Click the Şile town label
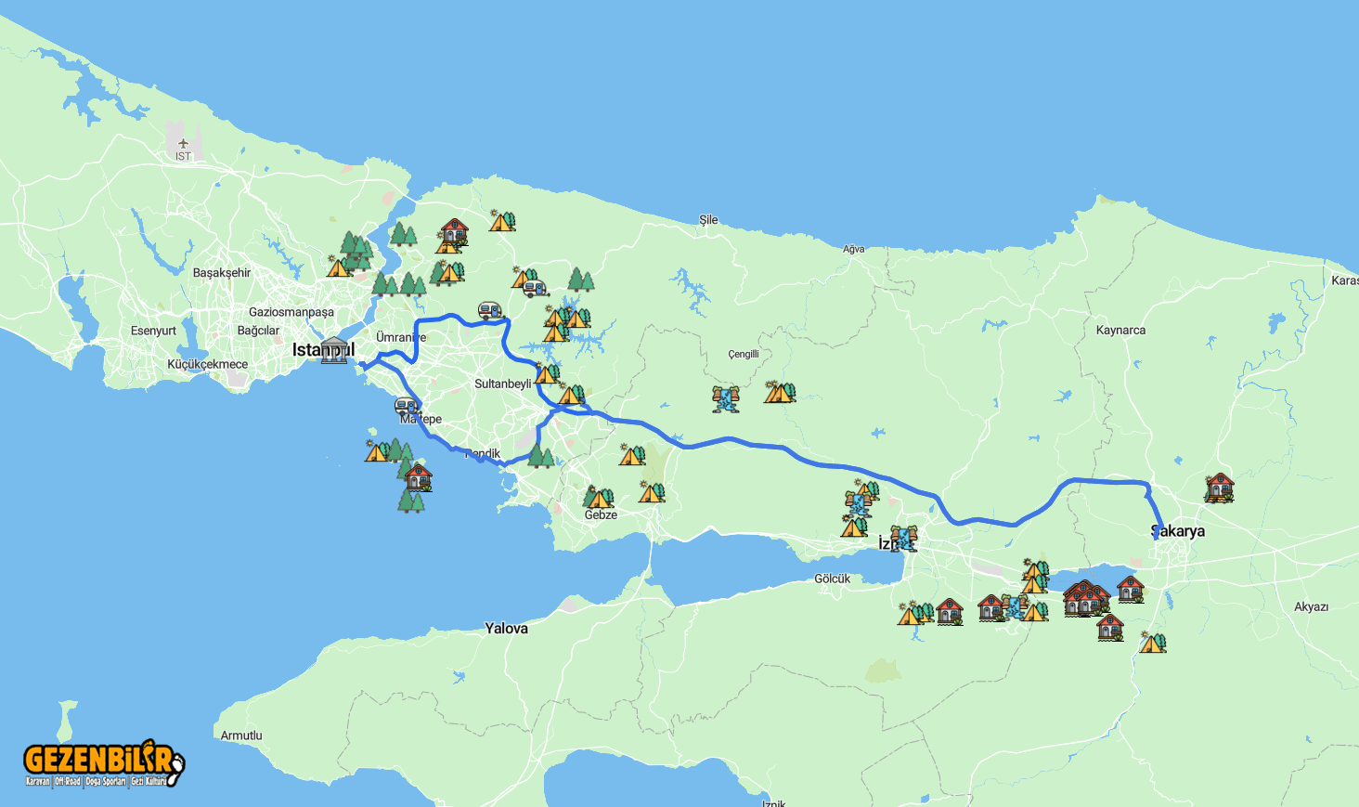The image size is (1359, 807). pos(708,220)
